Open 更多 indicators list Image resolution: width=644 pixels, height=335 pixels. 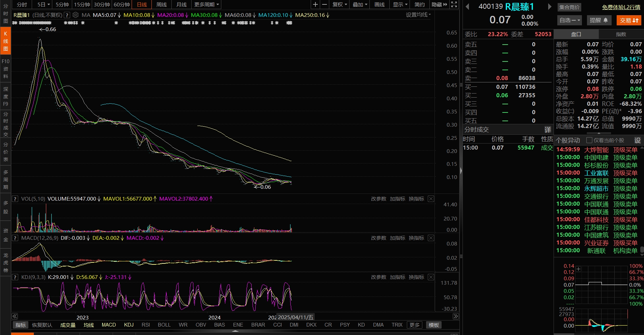[x=415, y=325]
